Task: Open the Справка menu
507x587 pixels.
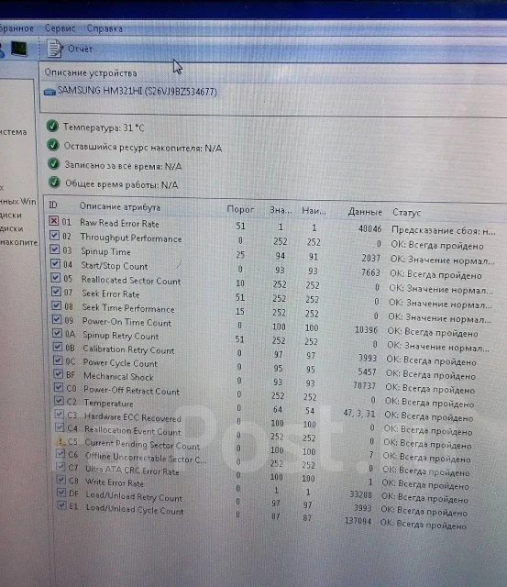Action: pyautogui.click(x=105, y=28)
